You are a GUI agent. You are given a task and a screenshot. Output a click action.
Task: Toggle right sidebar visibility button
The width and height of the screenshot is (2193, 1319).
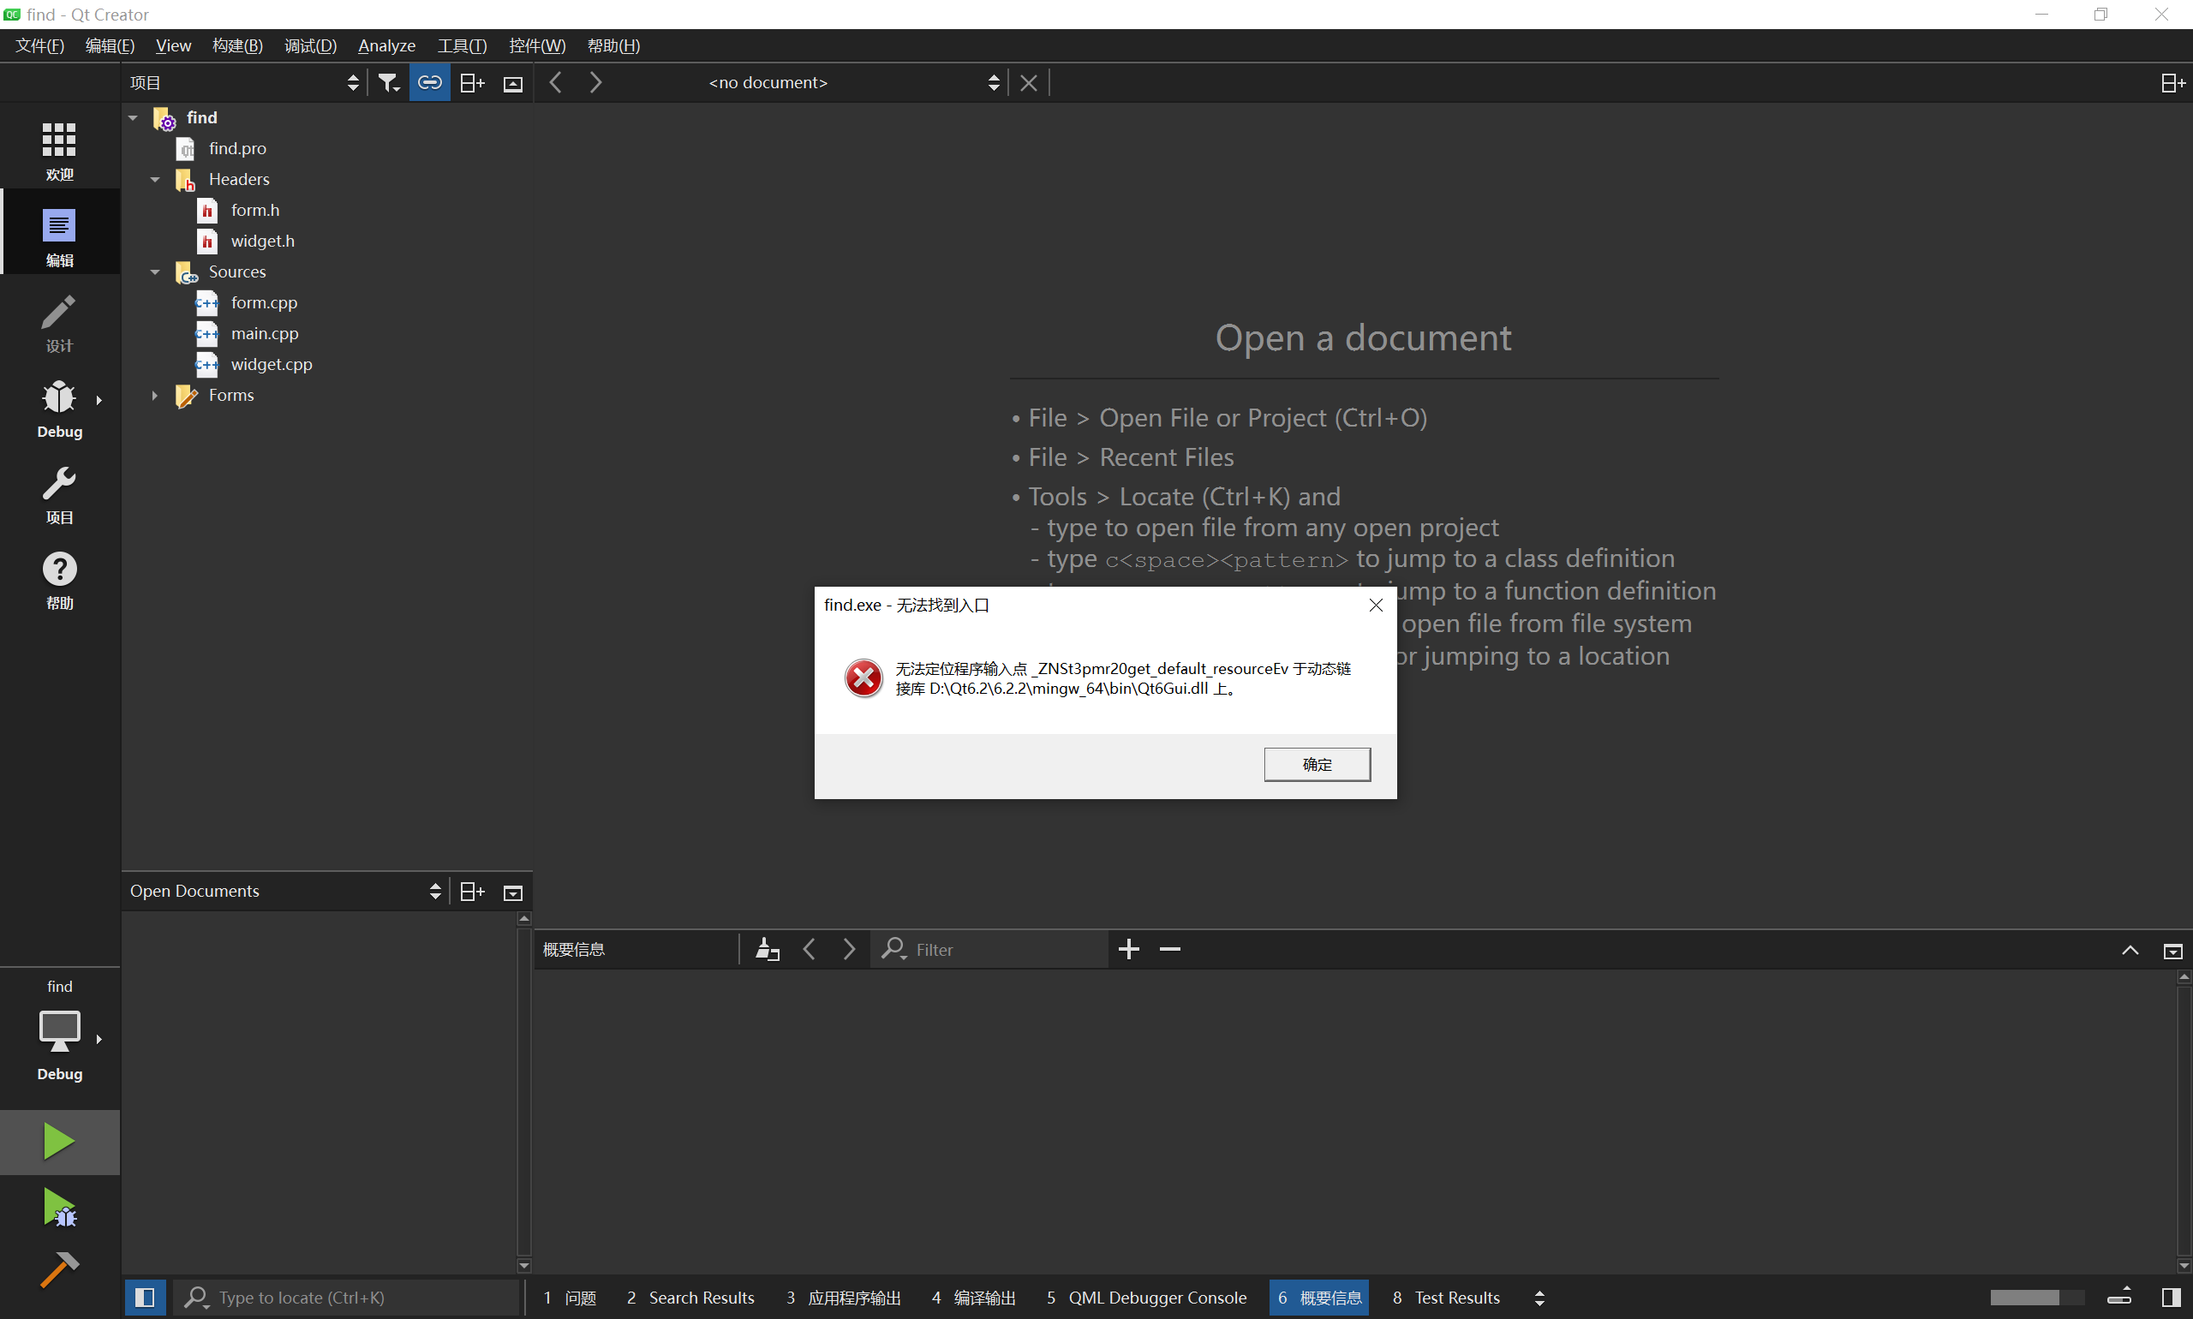[x=2171, y=1297]
